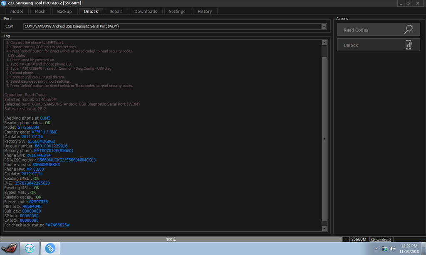Viewport: 426px width, 255px height.
Task: Click the Show desktop button on the taskbar
Action: click(x=424, y=248)
